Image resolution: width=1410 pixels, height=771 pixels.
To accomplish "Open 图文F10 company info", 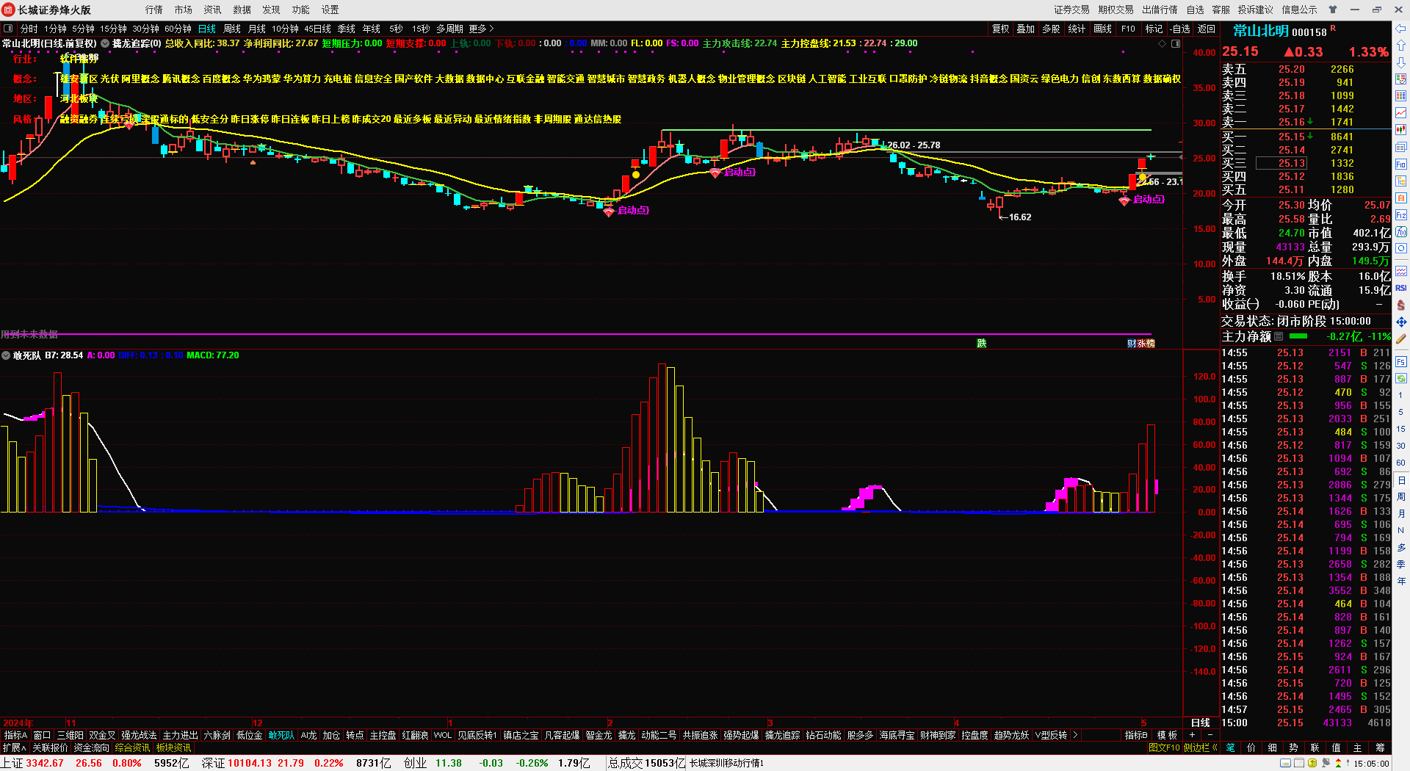I will click(x=1164, y=748).
